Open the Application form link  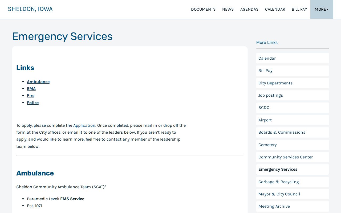(x=84, y=125)
